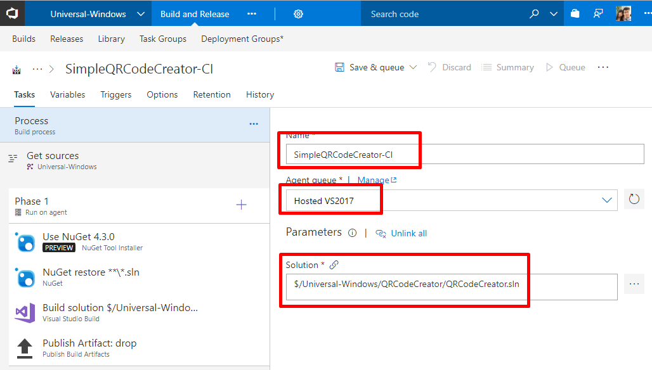Edit the Name field SimpleQRCodeCreator-CI
Viewport: 652px width, 370px height.
(x=465, y=155)
